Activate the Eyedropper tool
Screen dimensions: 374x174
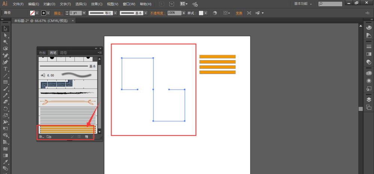(6, 162)
